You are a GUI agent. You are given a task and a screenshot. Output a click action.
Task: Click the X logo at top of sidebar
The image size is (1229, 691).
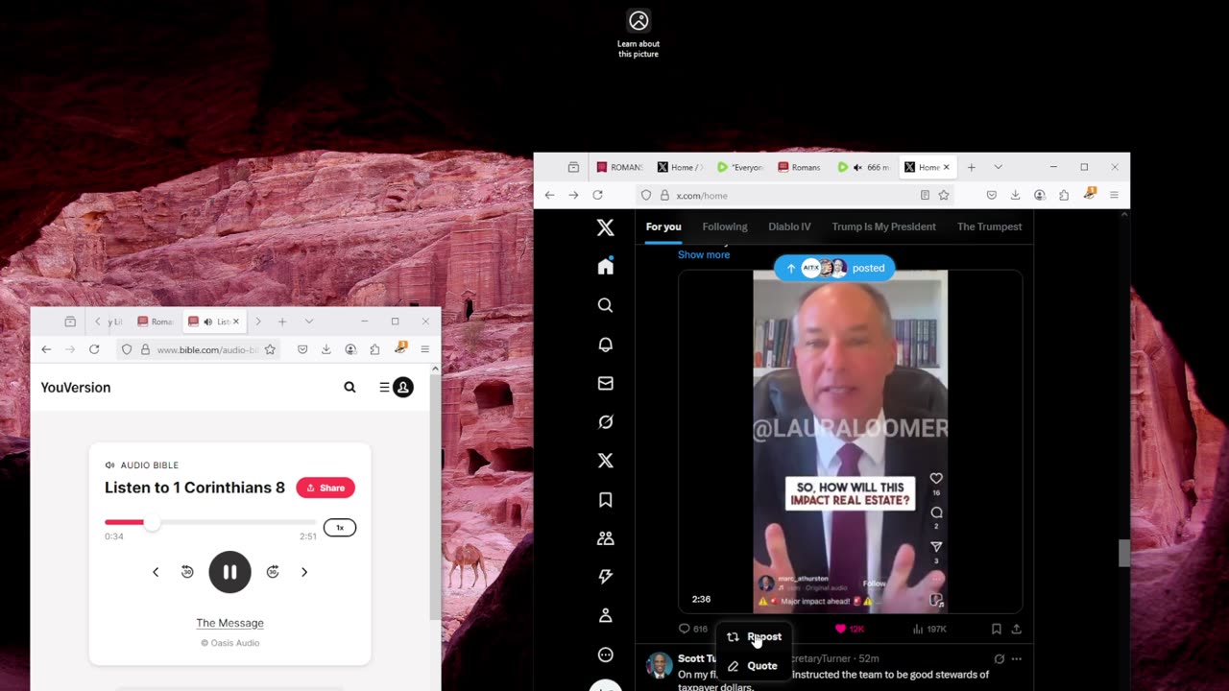point(605,227)
